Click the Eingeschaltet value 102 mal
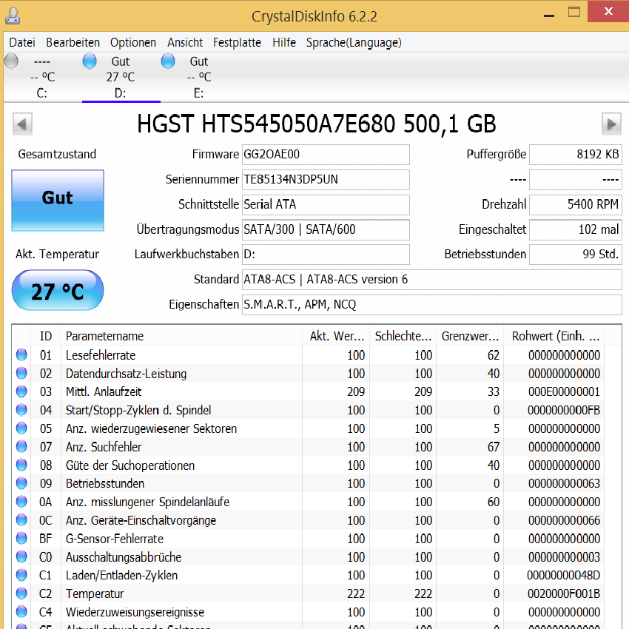 tap(576, 229)
